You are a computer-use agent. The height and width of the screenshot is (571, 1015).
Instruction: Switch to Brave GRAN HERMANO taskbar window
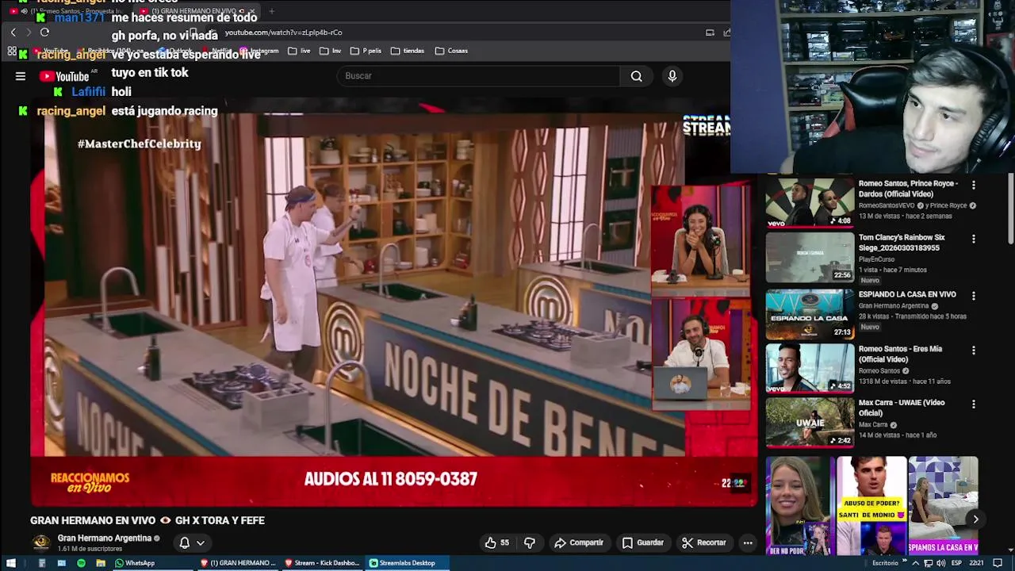[x=238, y=563]
